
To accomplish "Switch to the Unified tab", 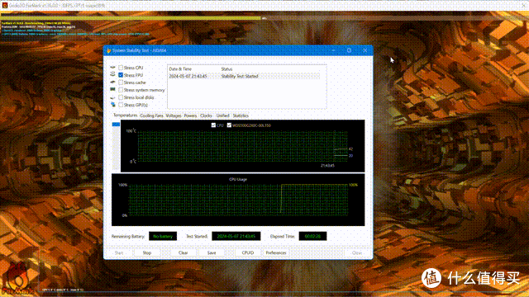I will click(x=222, y=115).
